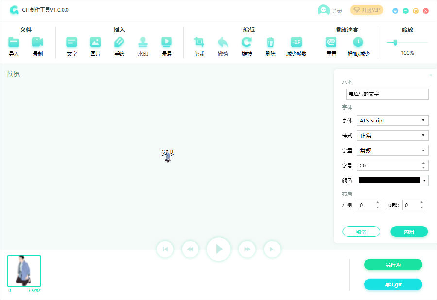This screenshot has height=300, width=437.
Task: Click the 导入 import folder icon
Action: click(14, 42)
